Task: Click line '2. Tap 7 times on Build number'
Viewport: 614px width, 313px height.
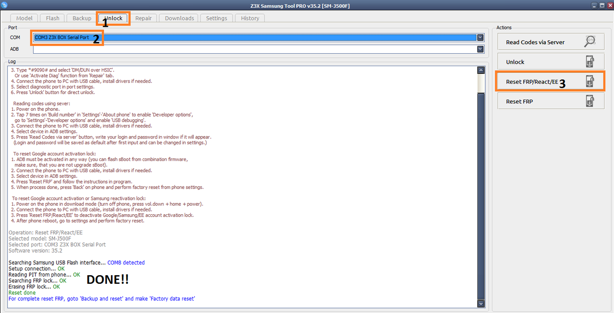Action: 102,115
